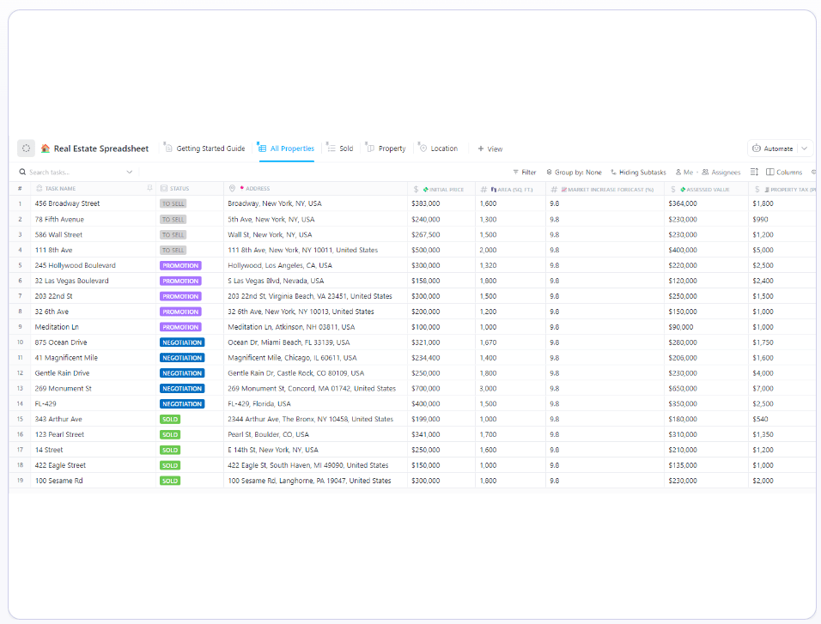Open the TO SELL status for 456 Broadway Street
The image size is (821, 624).
tap(173, 203)
